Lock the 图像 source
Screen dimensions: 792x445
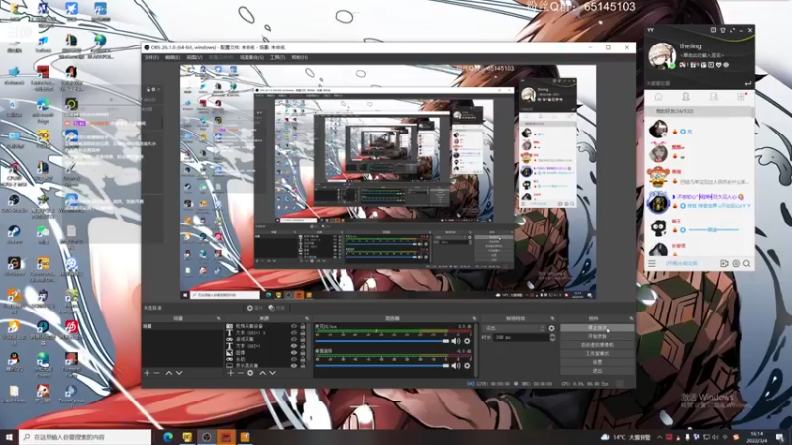coord(303,353)
